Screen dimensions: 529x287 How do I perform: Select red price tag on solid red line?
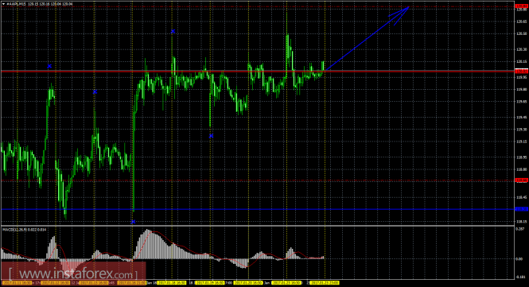522,72
